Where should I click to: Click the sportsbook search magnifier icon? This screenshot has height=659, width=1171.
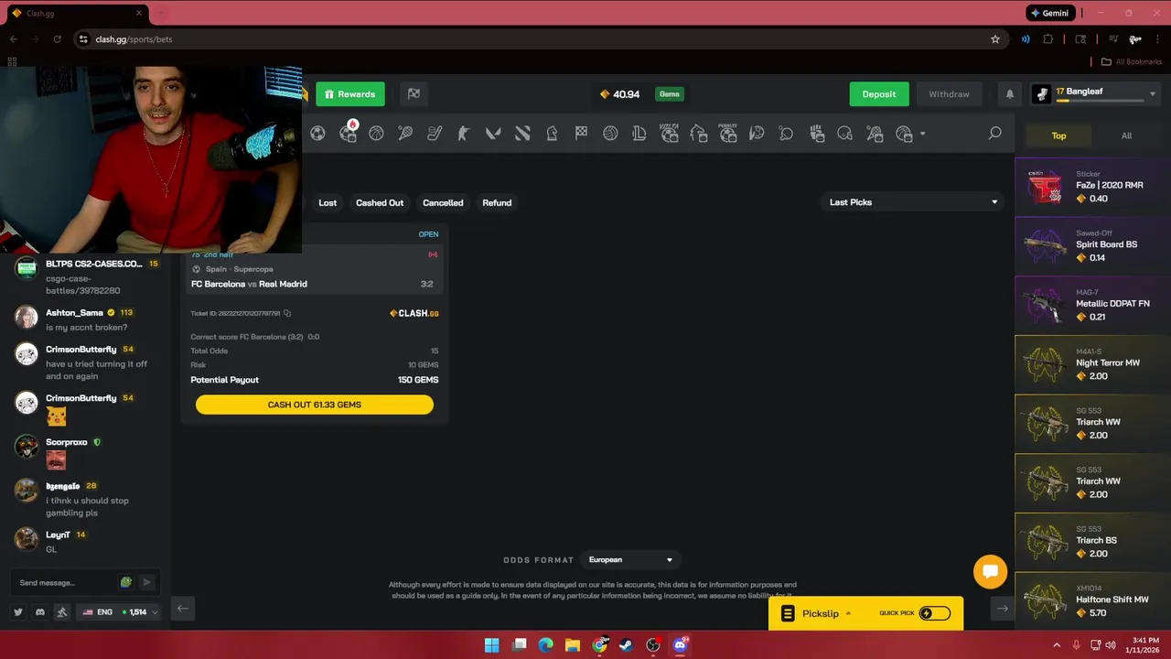994,134
